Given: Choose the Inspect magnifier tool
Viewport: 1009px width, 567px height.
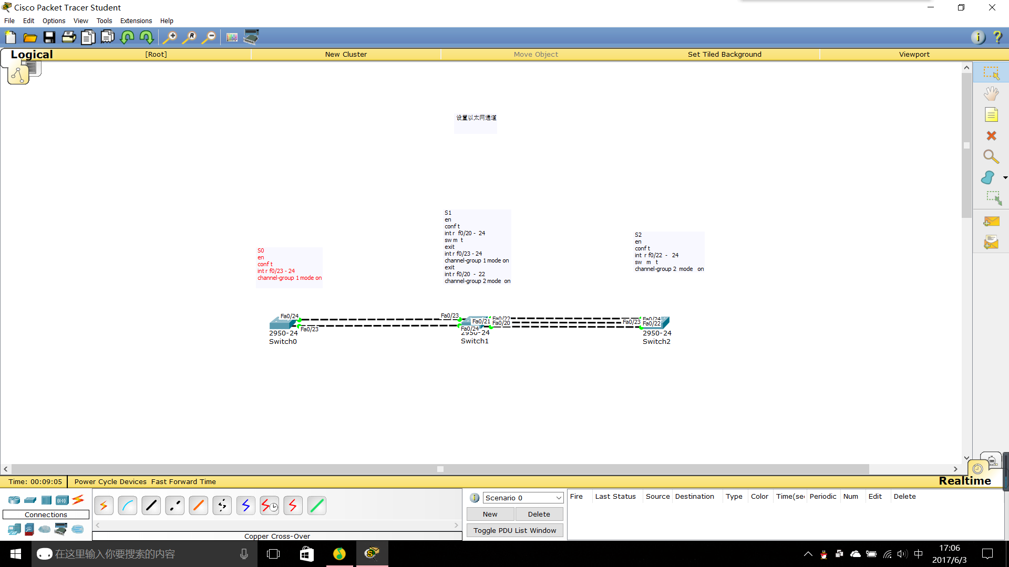Looking at the screenshot, I should pyautogui.click(x=991, y=156).
